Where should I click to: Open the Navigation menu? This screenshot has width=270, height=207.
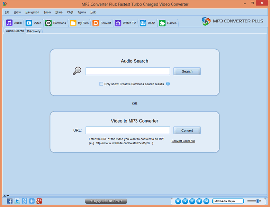32,12
